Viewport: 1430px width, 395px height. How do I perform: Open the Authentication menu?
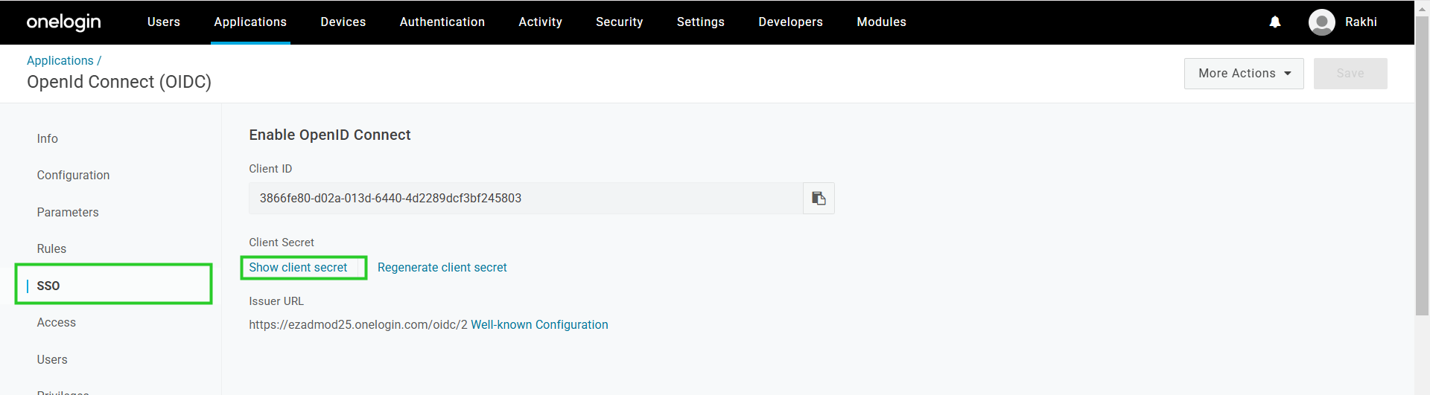point(442,22)
